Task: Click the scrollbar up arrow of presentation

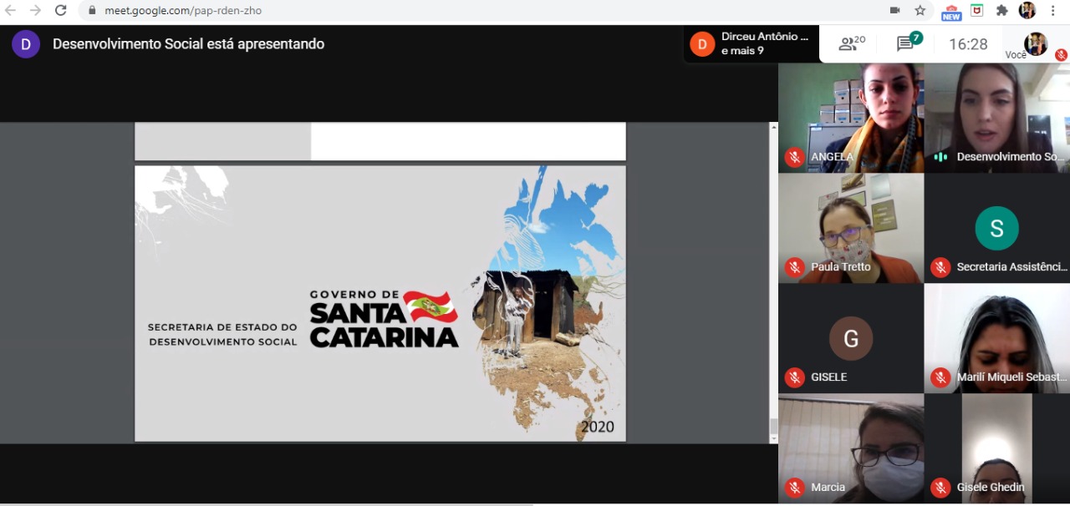Action: click(774, 128)
